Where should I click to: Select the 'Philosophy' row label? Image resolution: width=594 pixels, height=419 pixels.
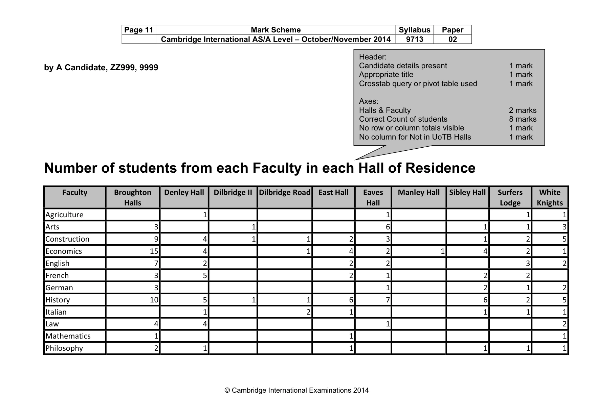(x=64, y=348)
